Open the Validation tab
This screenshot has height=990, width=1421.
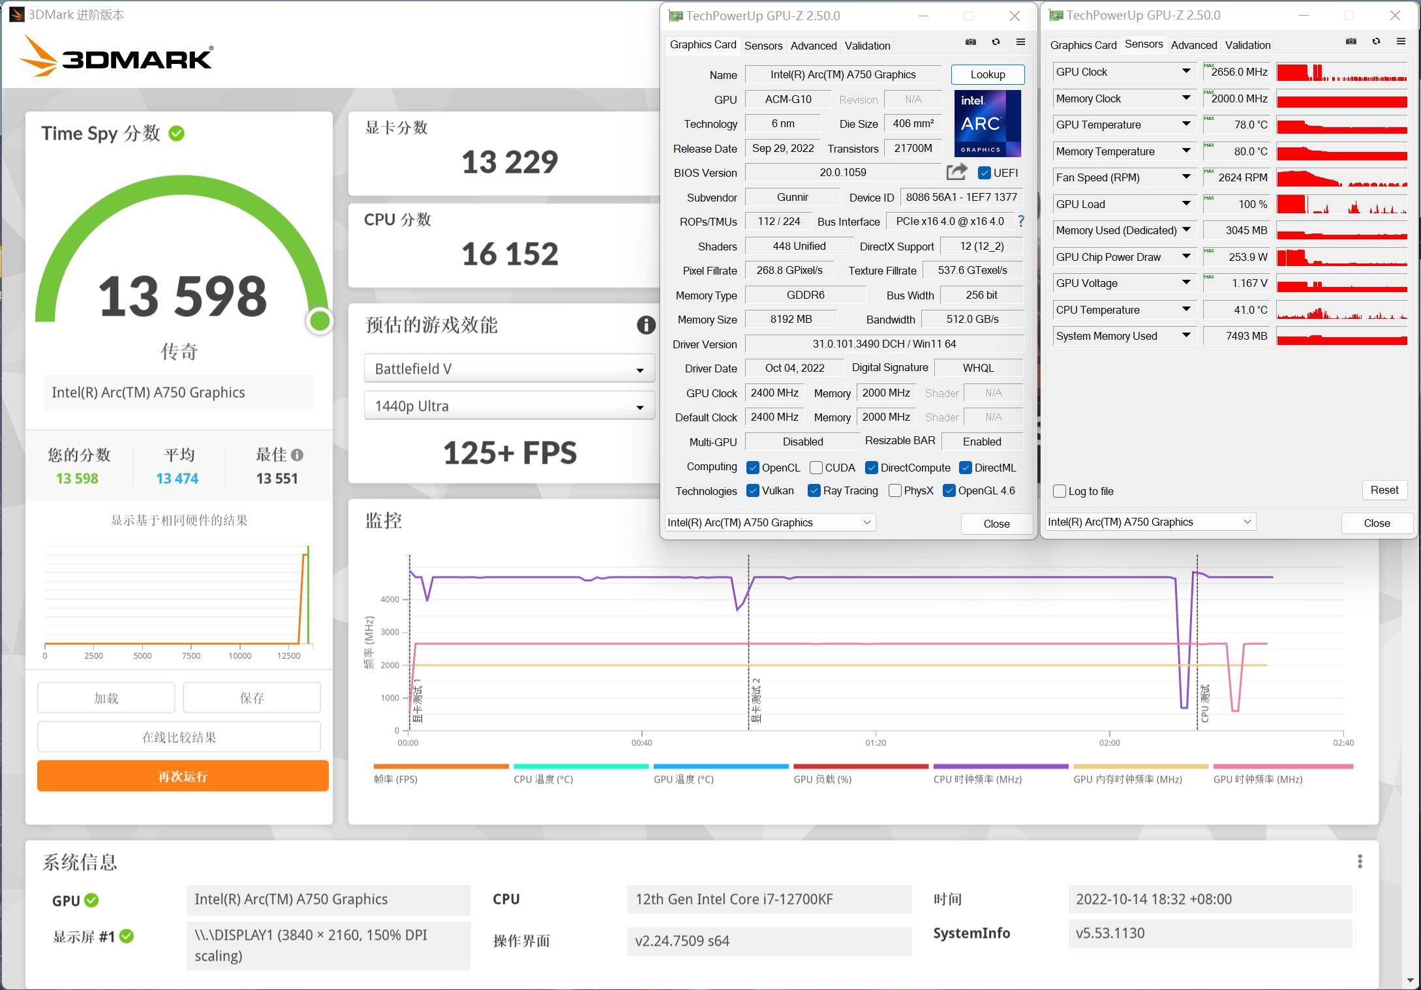(x=867, y=45)
